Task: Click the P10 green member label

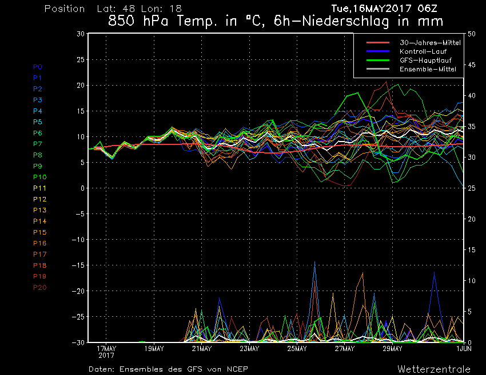Action: (x=39, y=178)
